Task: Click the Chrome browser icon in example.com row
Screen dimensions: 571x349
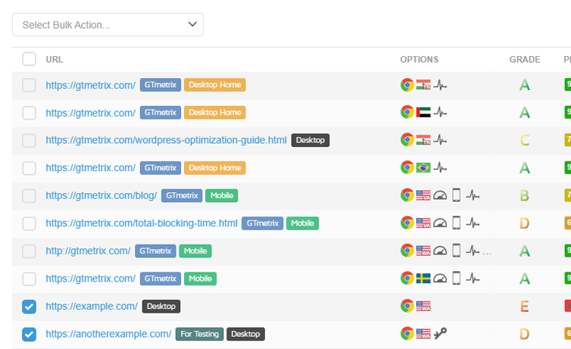Action: tap(407, 307)
